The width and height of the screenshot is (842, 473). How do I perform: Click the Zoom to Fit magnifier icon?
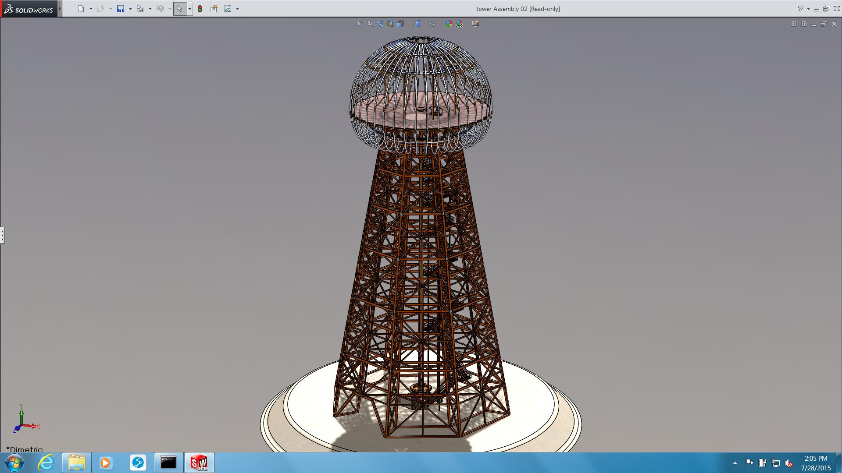pyautogui.click(x=360, y=24)
